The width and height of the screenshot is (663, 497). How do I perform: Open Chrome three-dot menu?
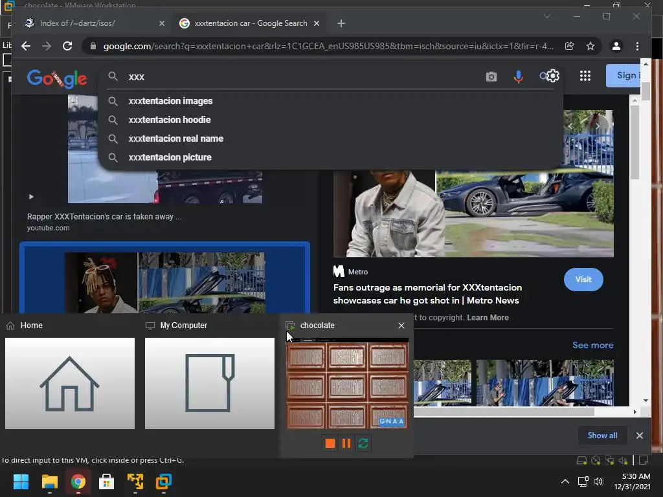637,46
